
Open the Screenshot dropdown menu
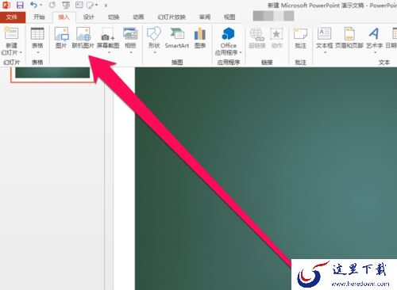click(x=109, y=52)
